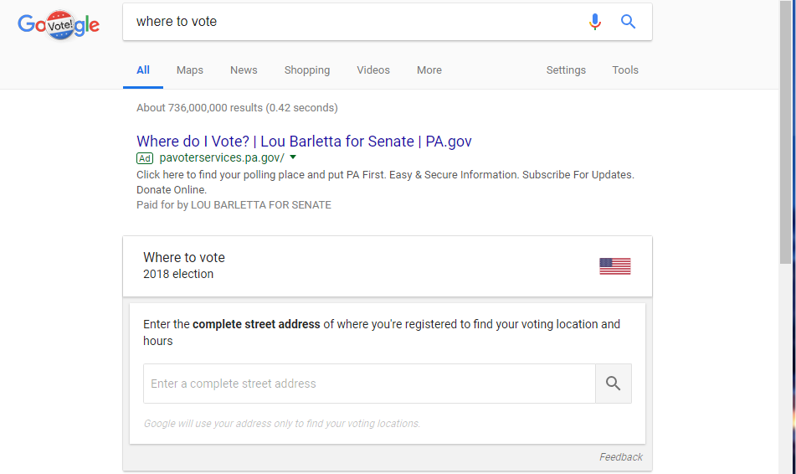
Task: Start voice search with microphone icon
Action: point(595,22)
